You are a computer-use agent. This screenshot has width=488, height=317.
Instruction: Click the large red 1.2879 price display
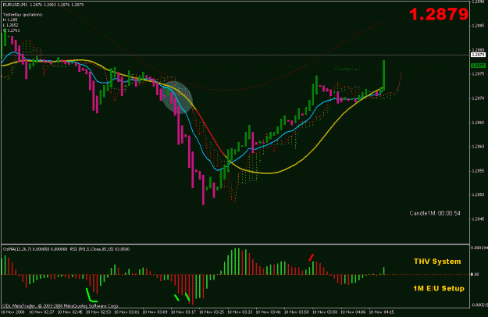439,14
